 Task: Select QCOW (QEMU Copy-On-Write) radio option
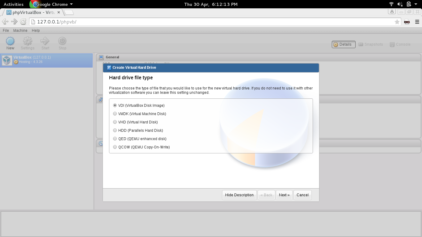[115, 147]
